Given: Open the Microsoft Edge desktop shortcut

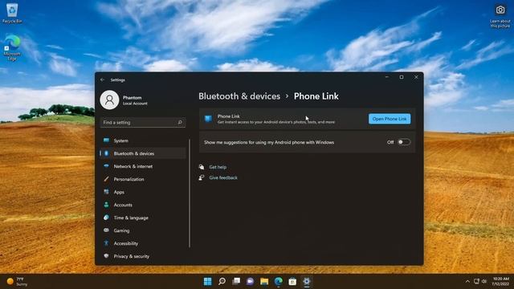Looking at the screenshot, I should click(x=12, y=47).
